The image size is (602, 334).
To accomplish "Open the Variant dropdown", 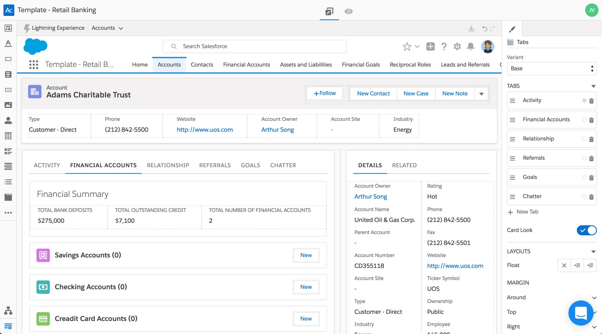I will (551, 69).
